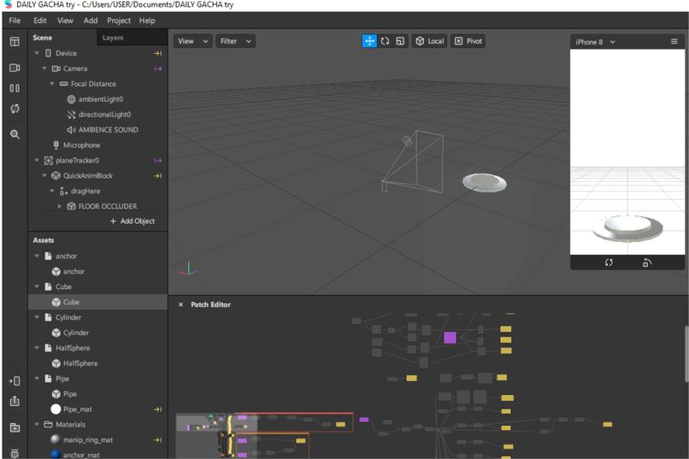
Task: Click the send to device icon in sidebar
Action: click(x=15, y=381)
